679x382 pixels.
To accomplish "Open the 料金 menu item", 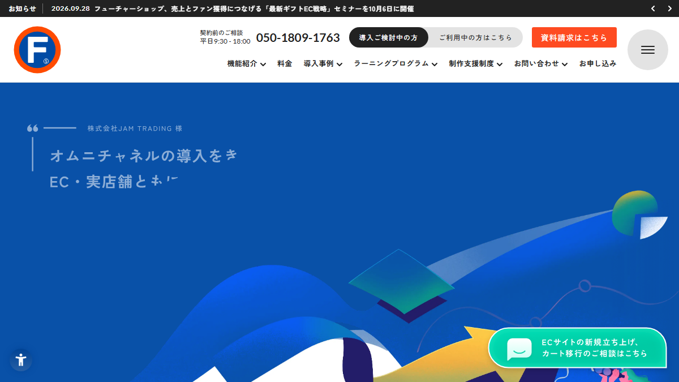I will click(x=285, y=64).
